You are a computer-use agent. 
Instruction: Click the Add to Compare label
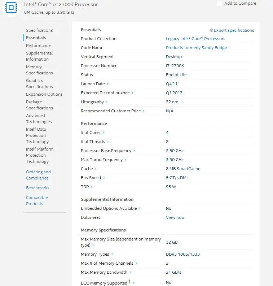(240, 3)
